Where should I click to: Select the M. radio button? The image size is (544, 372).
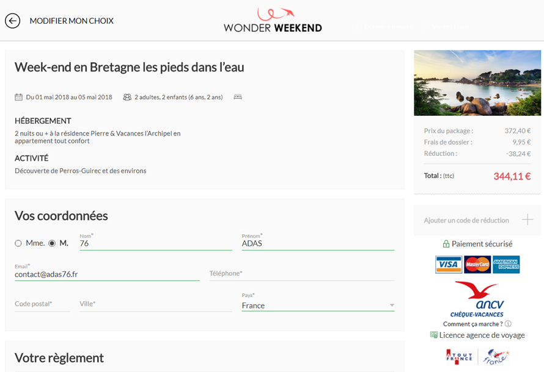tap(52, 243)
